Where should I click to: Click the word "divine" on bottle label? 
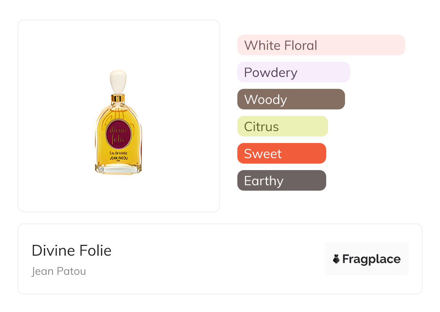click(118, 130)
